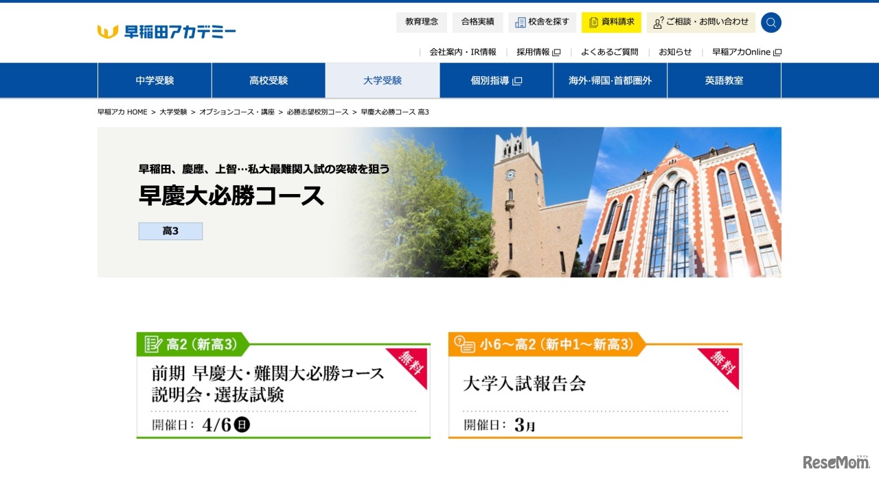The height and width of the screenshot is (478, 879).
Task: Open search via the magnifier icon
Action: tap(770, 22)
